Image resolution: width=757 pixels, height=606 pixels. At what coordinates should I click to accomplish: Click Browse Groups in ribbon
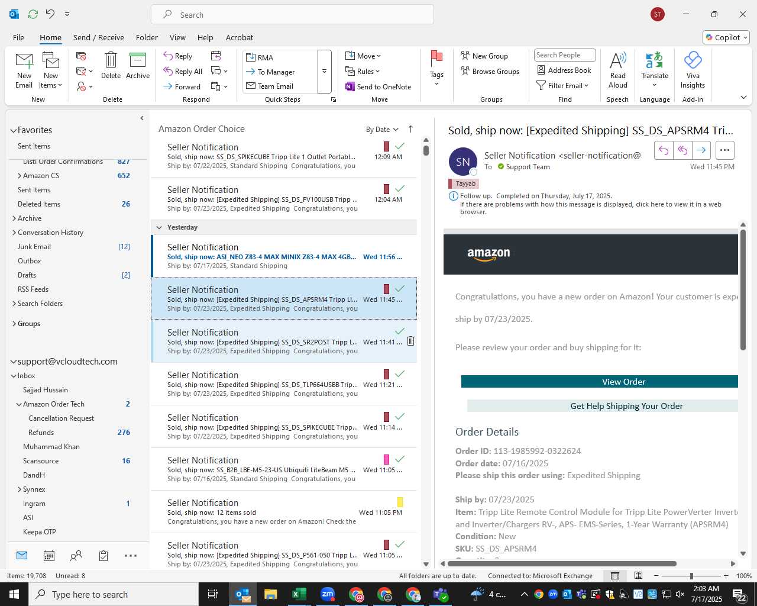click(490, 71)
